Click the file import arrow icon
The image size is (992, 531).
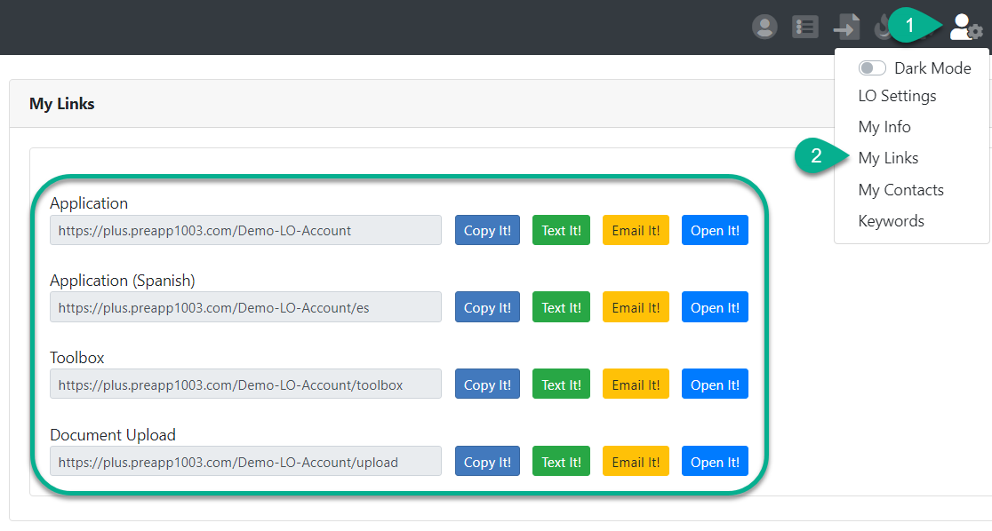(846, 28)
